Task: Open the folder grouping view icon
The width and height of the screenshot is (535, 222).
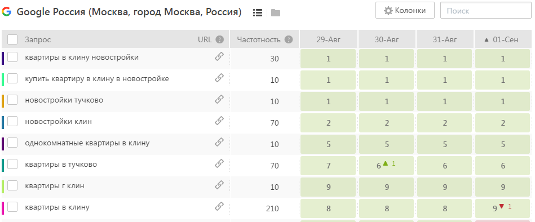Action: click(x=276, y=13)
